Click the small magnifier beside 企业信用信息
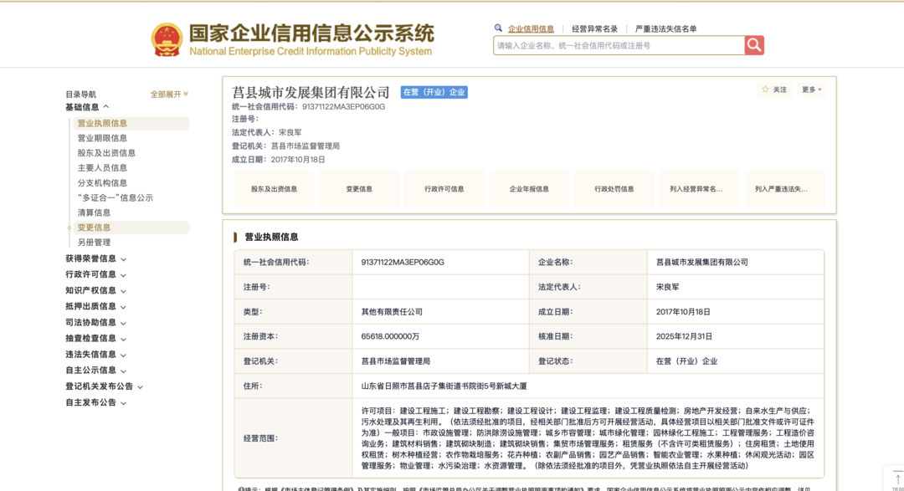 click(498, 28)
